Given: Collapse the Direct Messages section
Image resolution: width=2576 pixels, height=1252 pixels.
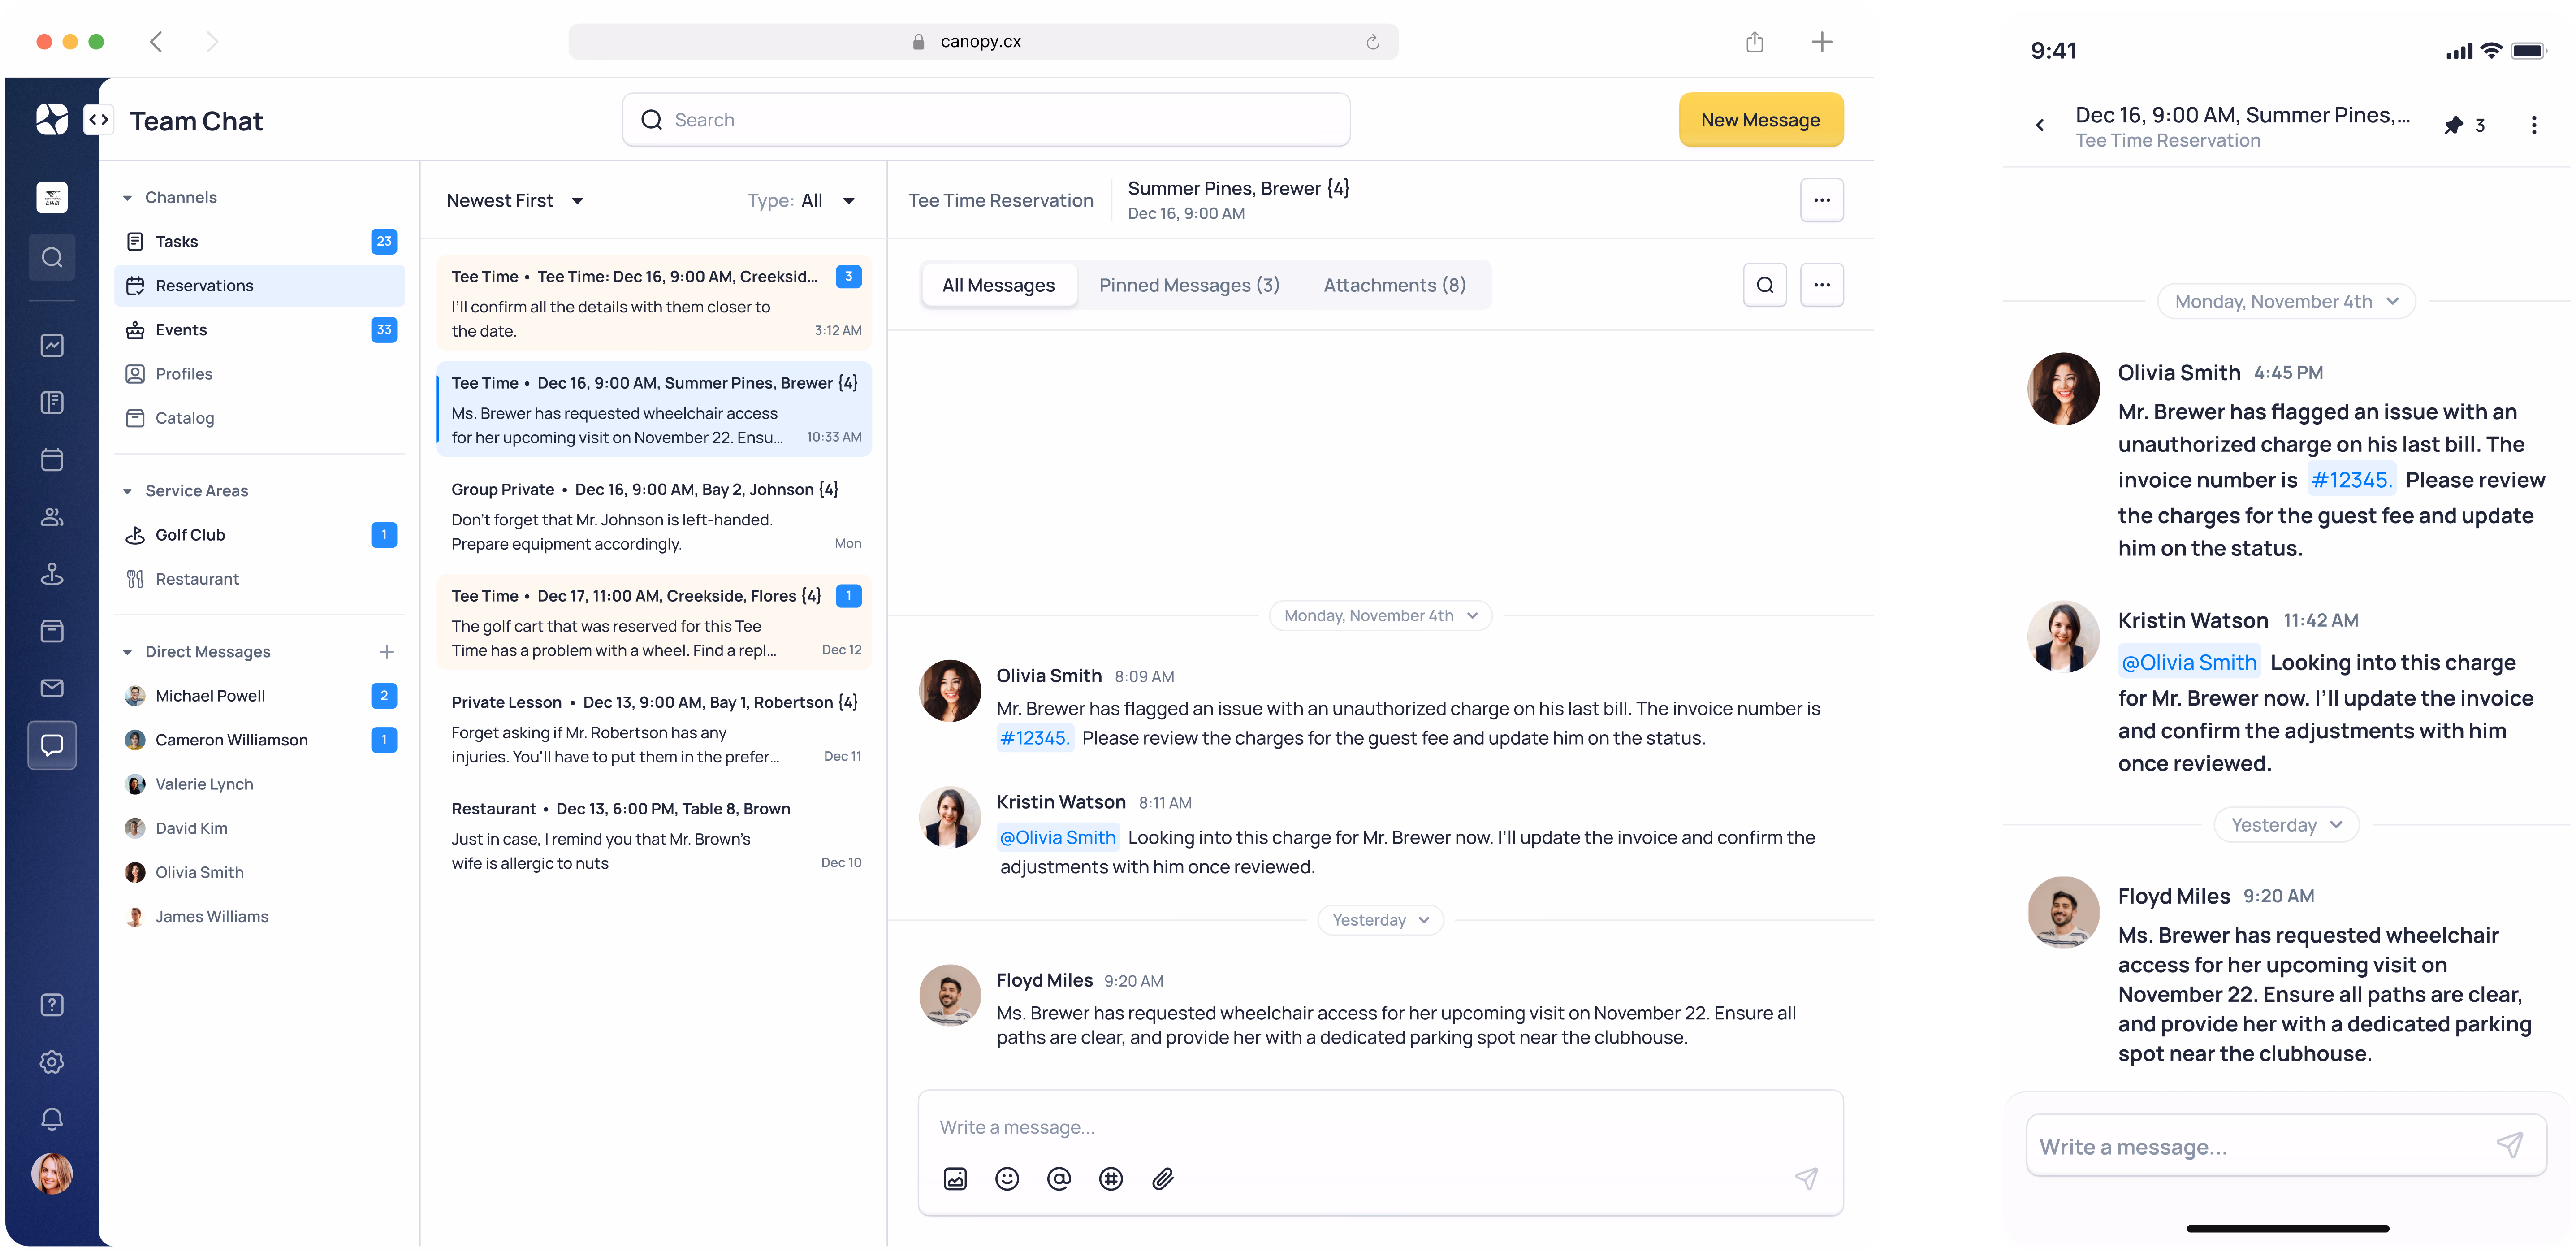Looking at the screenshot, I should click(x=127, y=652).
